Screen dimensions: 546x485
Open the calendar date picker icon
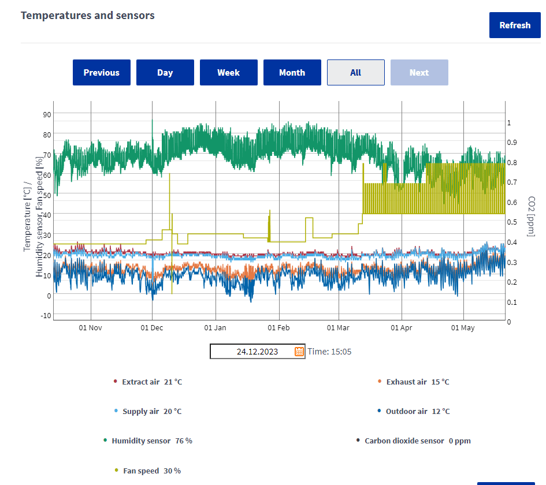click(x=299, y=352)
